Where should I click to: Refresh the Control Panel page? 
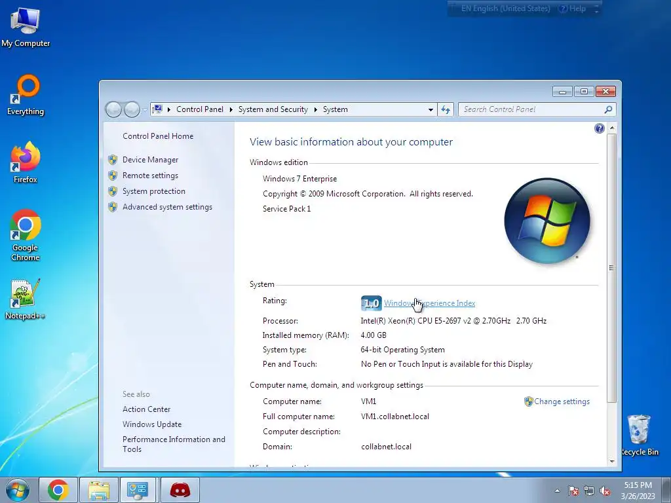click(x=446, y=109)
